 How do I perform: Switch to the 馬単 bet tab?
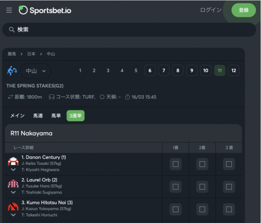click(56, 116)
